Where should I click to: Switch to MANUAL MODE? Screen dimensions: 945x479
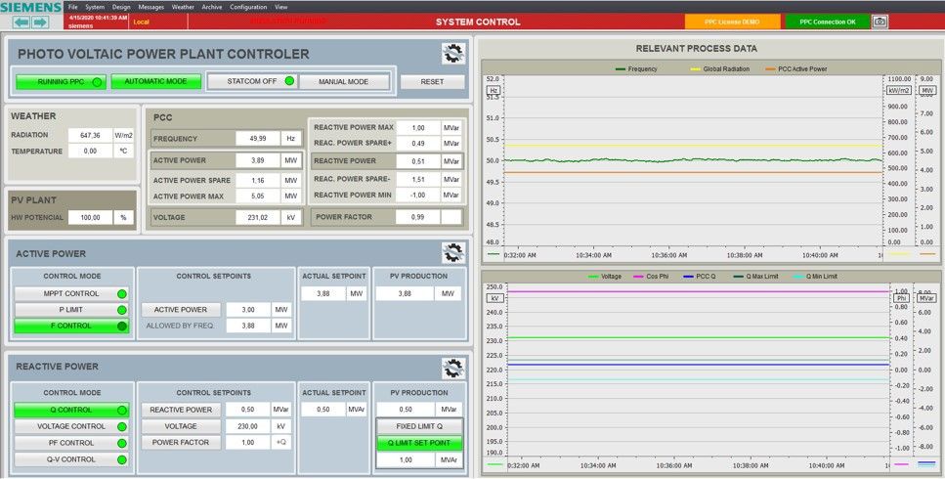344,82
